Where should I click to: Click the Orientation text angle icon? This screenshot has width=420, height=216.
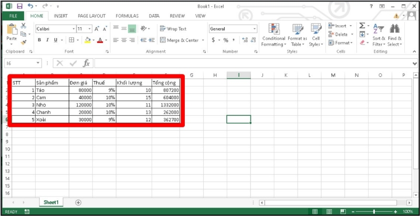(x=144, y=29)
